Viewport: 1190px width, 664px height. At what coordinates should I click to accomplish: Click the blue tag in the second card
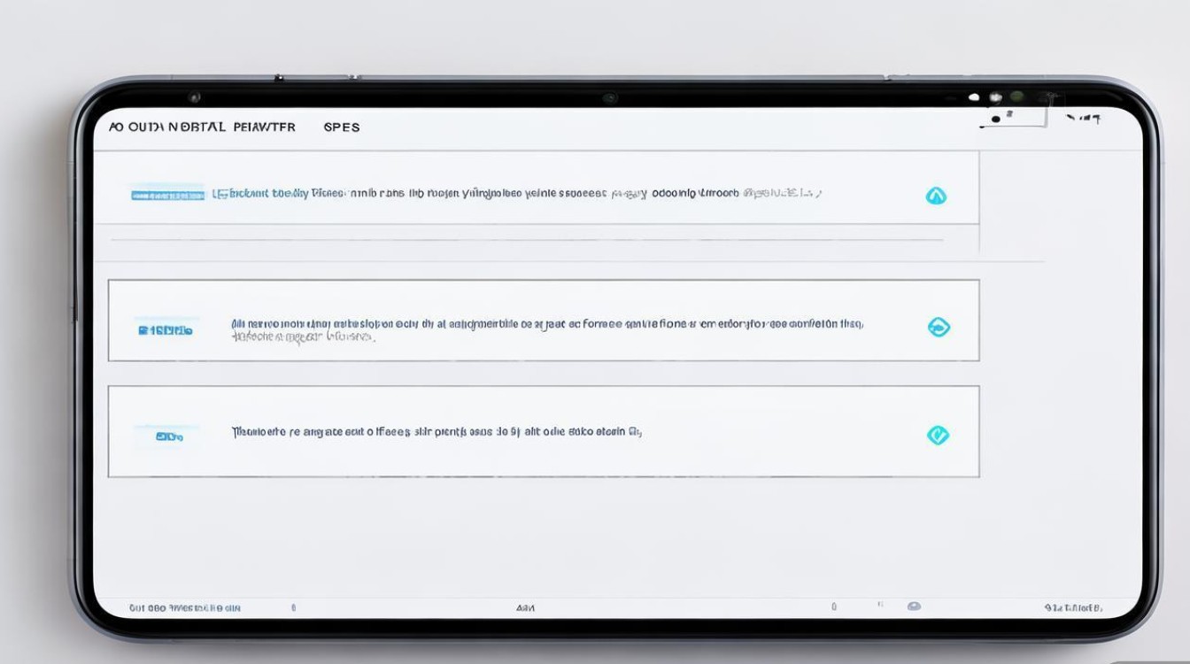tap(166, 330)
